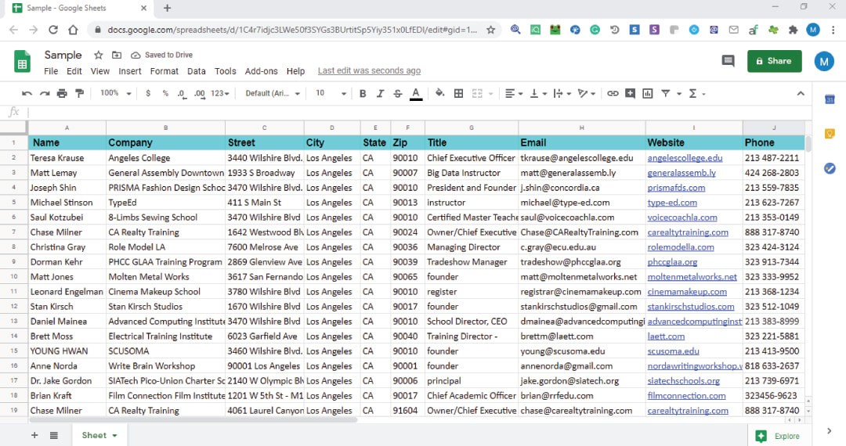Open the font family dropdown

click(273, 93)
